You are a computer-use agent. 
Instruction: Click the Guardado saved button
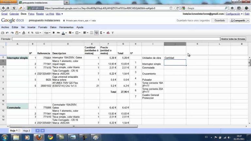point(220,21)
